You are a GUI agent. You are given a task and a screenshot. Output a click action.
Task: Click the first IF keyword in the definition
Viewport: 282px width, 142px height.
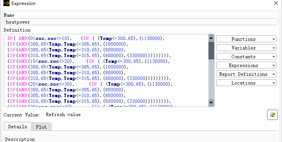point(10,38)
